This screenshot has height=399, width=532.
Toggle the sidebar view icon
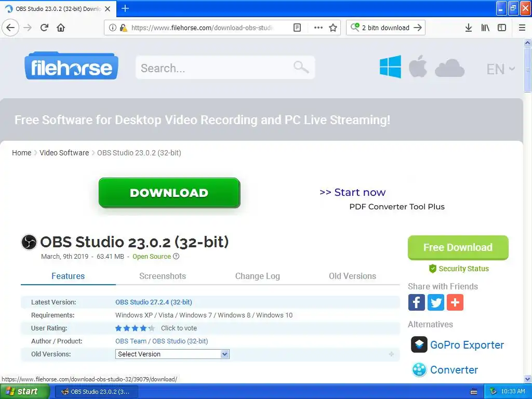[502, 28]
